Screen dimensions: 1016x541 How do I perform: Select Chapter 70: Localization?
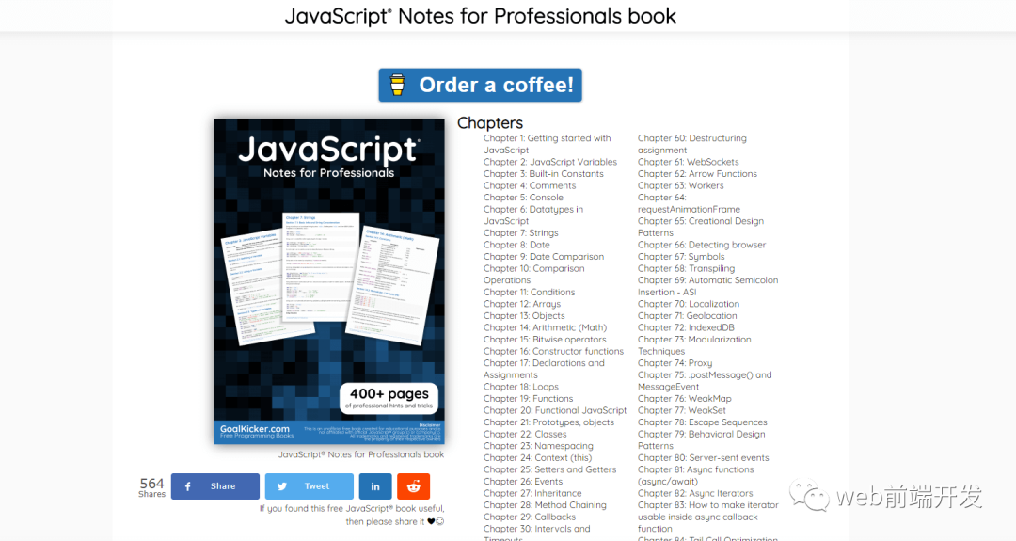689,304
